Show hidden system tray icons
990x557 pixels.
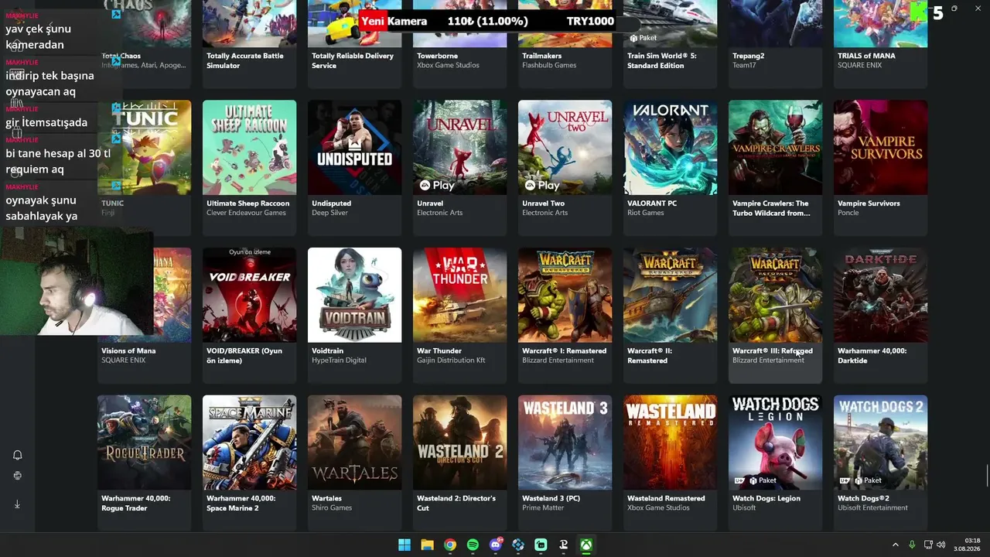896,545
